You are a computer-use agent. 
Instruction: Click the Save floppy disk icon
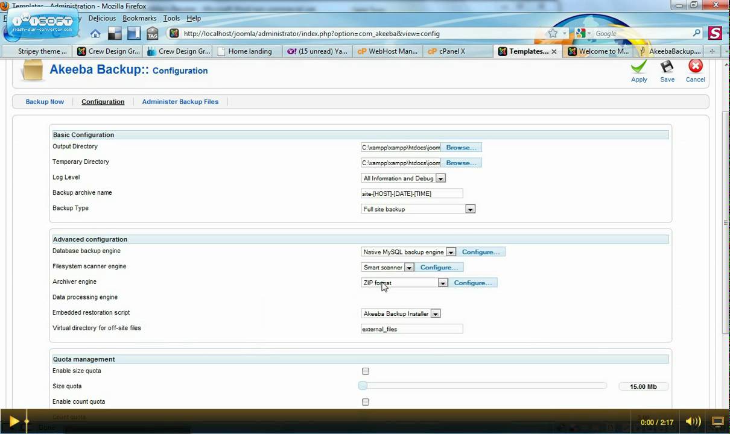click(667, 66)
